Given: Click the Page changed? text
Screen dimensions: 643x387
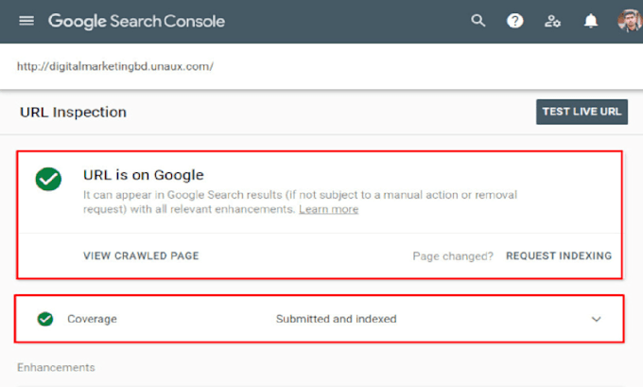Looking at the screenshot, I should (x=453, y=256).
